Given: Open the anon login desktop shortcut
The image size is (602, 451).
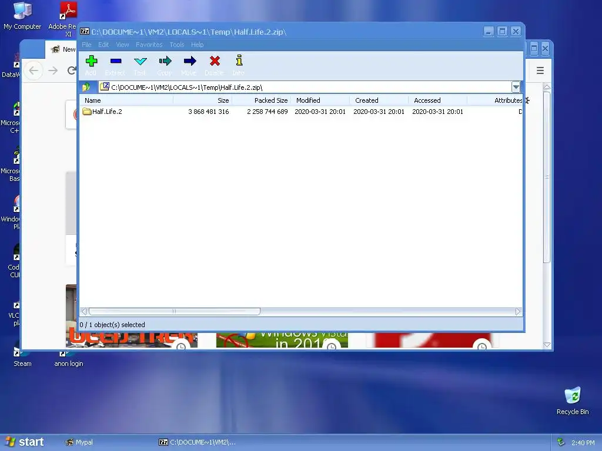Looking at the screenshot, I should pyautogui.click(x=68, y=359).
